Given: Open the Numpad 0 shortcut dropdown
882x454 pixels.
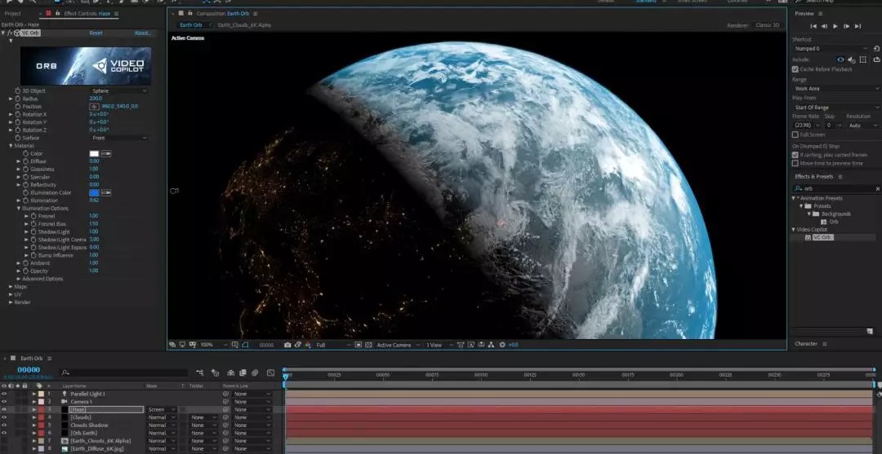Looking at the screenshot, I should tap(831, 49).
